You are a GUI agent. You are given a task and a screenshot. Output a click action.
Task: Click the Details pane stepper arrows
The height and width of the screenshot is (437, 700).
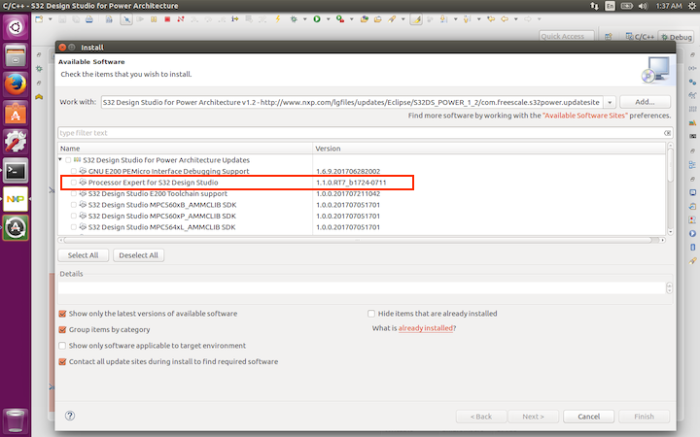coord(669,288)
